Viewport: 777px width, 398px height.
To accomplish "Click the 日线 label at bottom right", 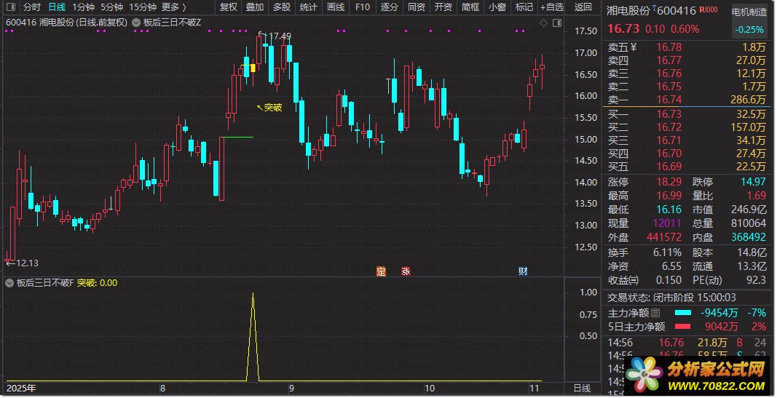I will tap(582, 388).
